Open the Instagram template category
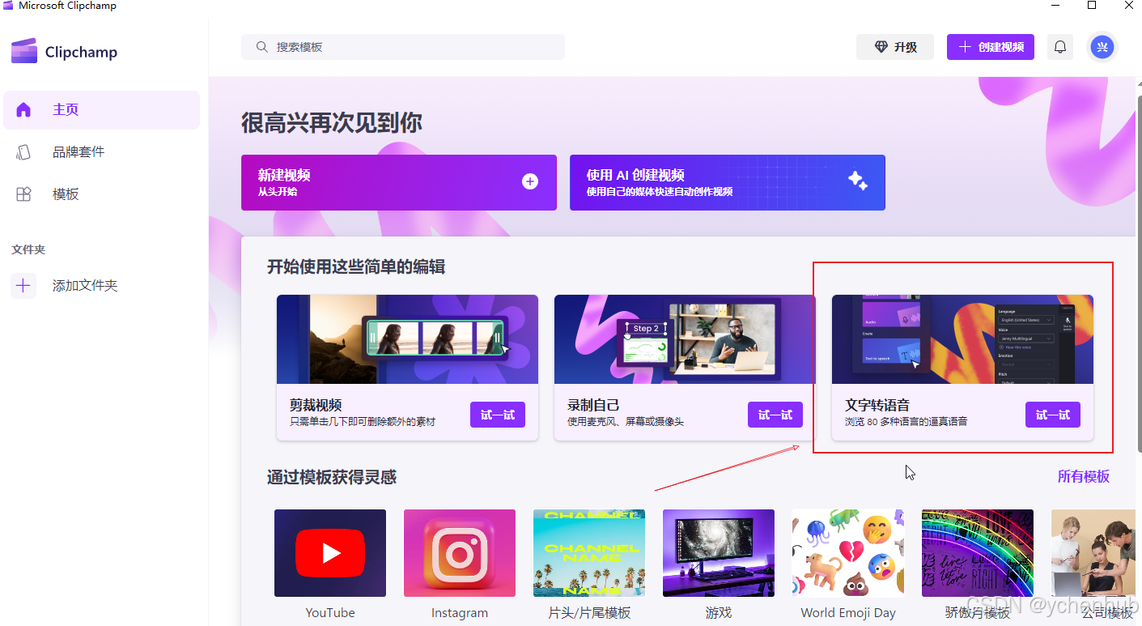The image size is (1142, 626). (460, 553)
